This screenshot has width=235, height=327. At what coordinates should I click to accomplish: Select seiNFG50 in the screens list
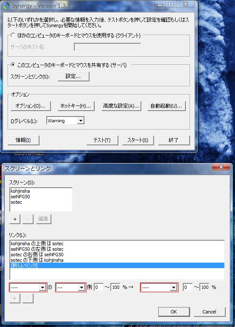41,197
